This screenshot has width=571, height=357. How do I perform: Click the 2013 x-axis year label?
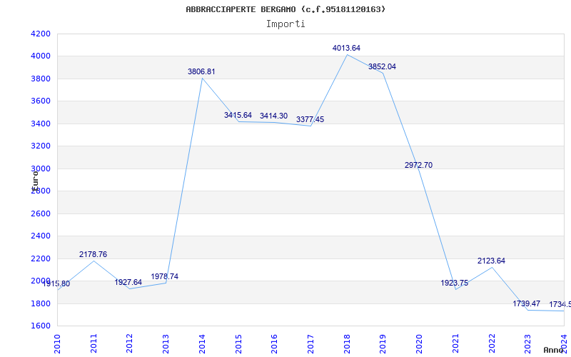[166, 343]
